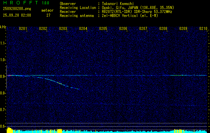210x133 pixels.
Task: Click the red carrier start at 0.9 kHz
Action: tap(9, 75)
